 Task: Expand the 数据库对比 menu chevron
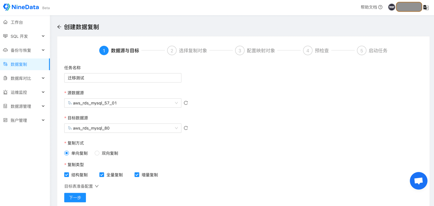pyautogui.click(x=43, y=78)
